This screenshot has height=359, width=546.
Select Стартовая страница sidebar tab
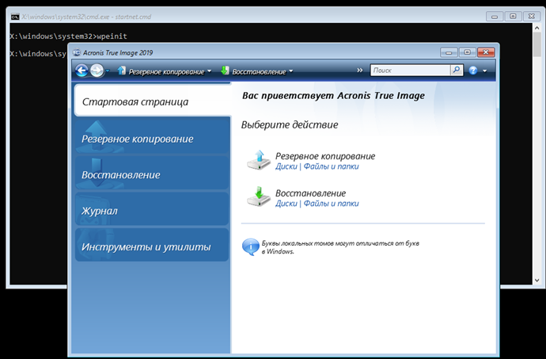click(135, 102)
